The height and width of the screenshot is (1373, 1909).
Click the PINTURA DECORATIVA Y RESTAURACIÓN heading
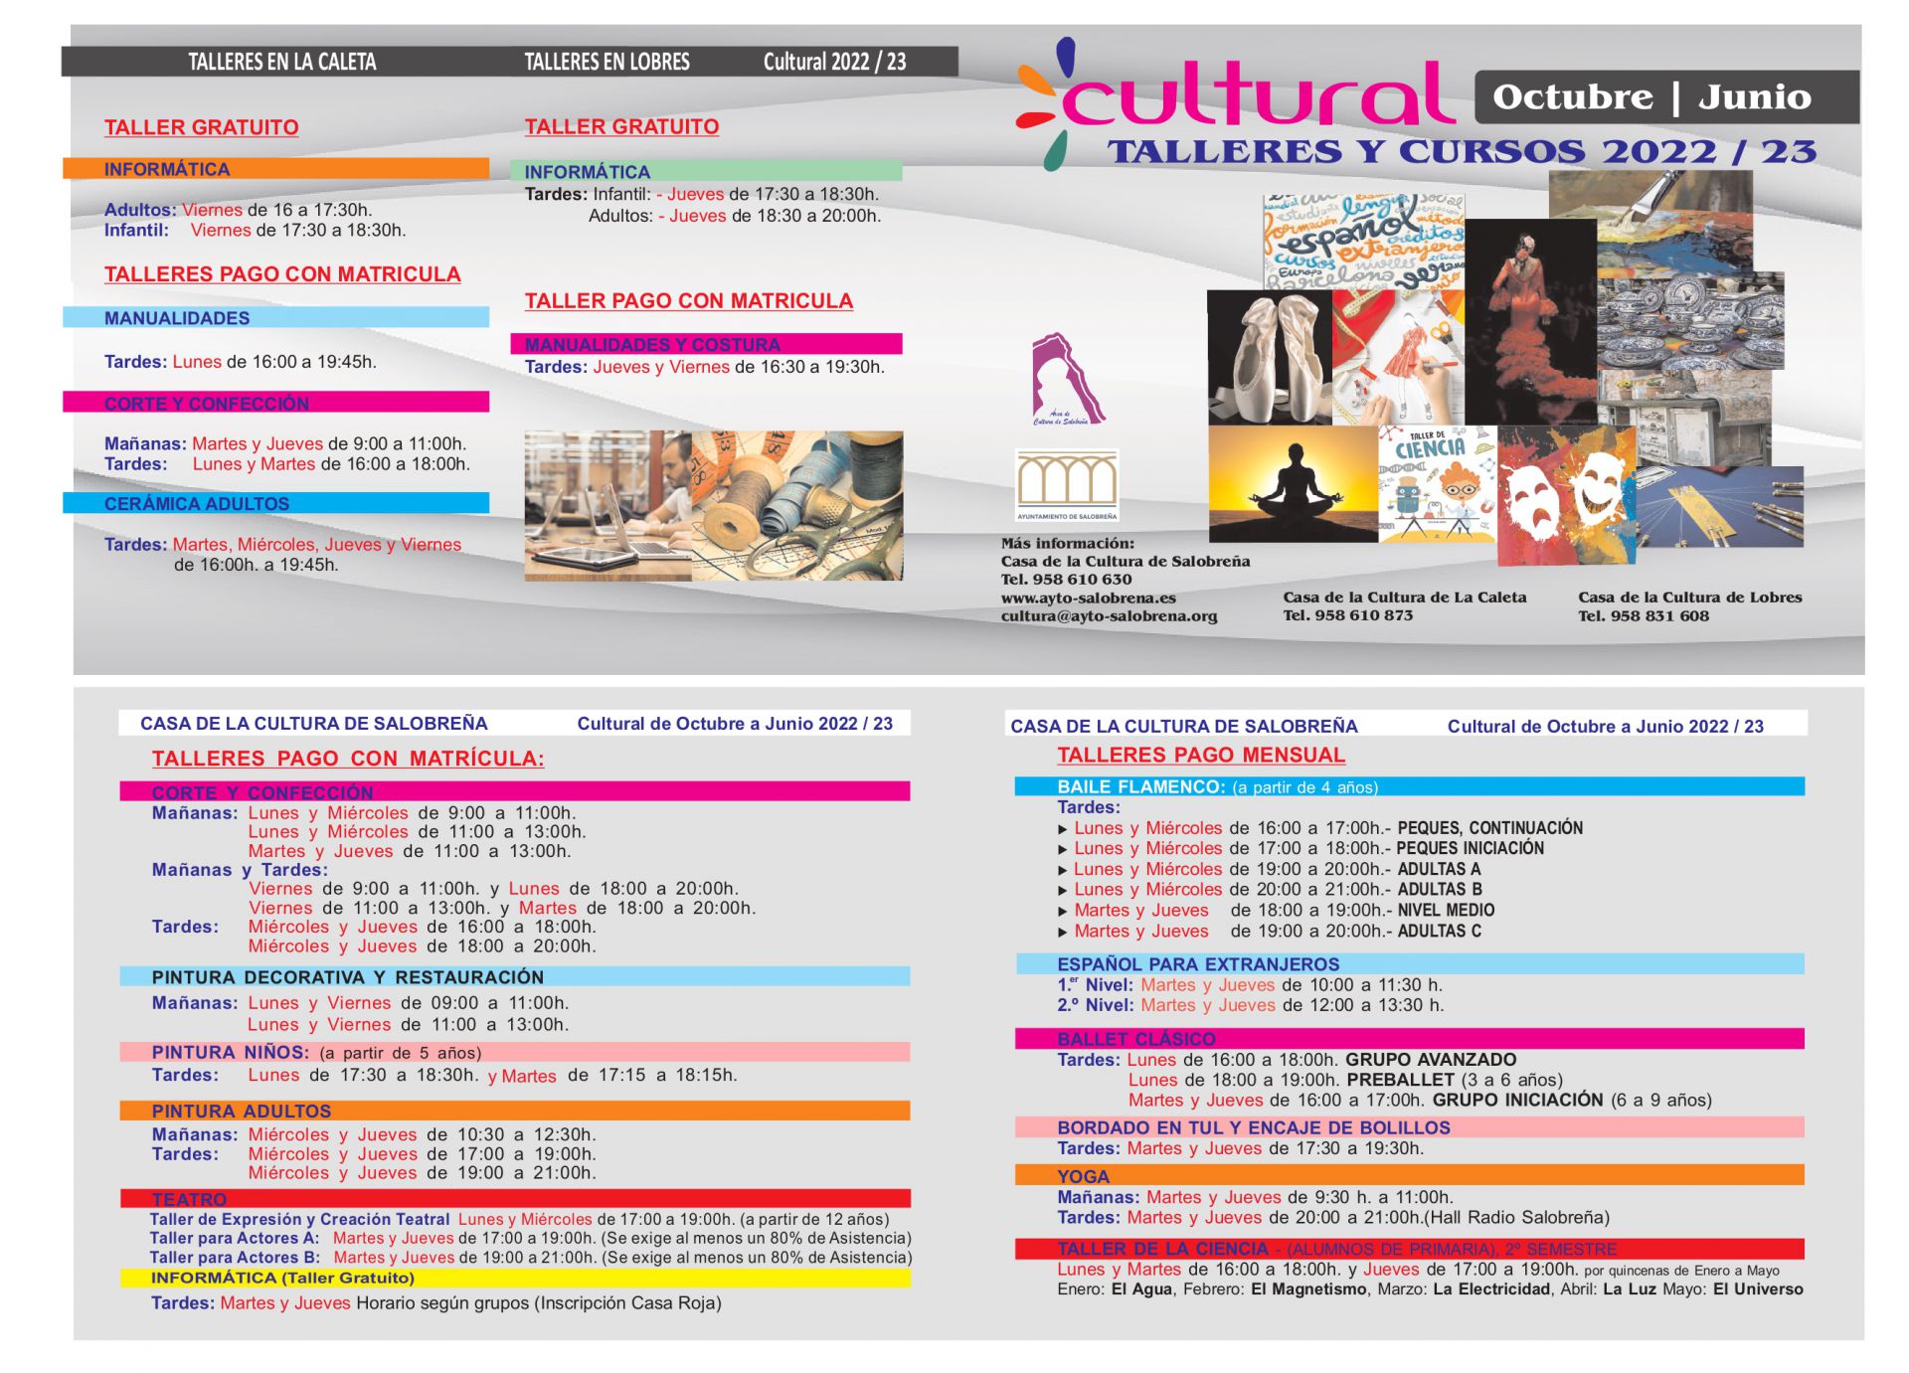coord(347,977)
